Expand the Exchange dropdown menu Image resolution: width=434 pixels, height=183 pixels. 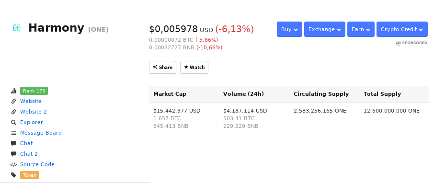tap(325, 29)
